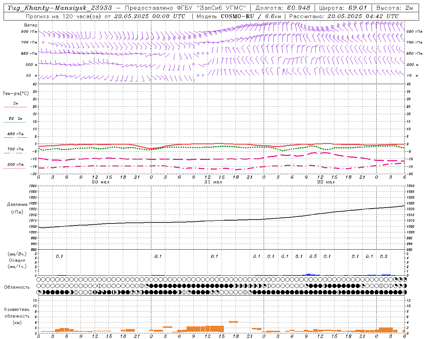Click the Ветер panel label

coord(31,25)
